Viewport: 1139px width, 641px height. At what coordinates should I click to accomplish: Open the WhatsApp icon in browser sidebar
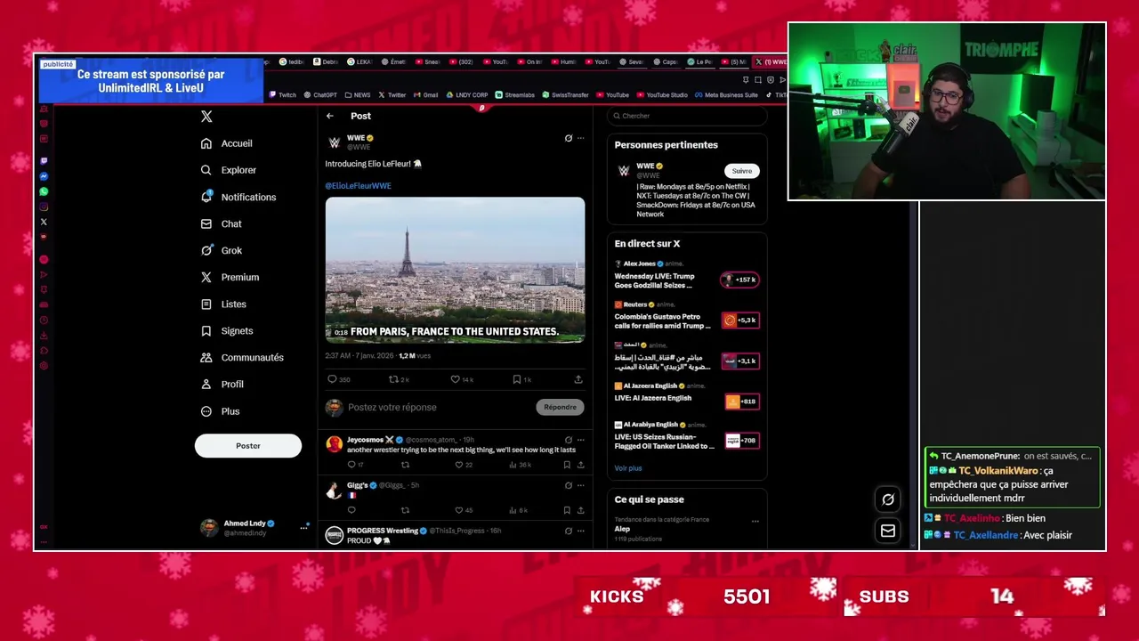pyautogui.click(x=44, y=191)
